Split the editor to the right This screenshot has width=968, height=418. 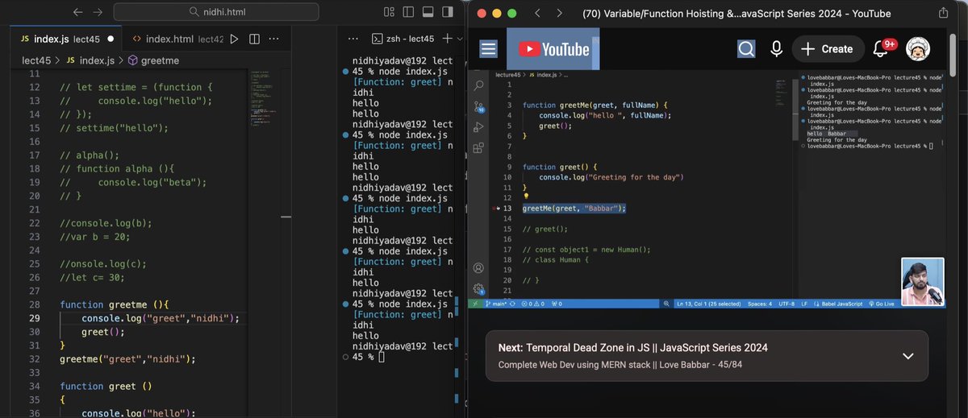(254, 39)
